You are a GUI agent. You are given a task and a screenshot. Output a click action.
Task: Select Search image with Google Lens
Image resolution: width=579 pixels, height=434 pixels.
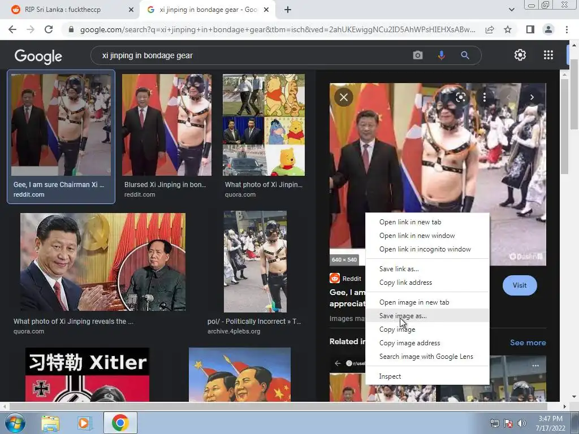tap(427, 357)
